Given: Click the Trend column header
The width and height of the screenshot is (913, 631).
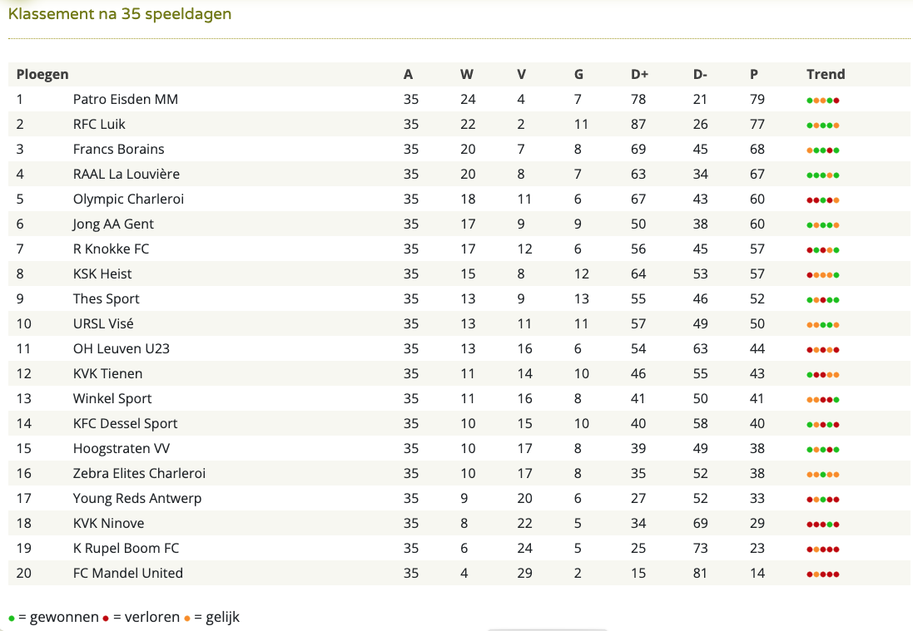Looking at the screenshot, I should click(826, 75).
